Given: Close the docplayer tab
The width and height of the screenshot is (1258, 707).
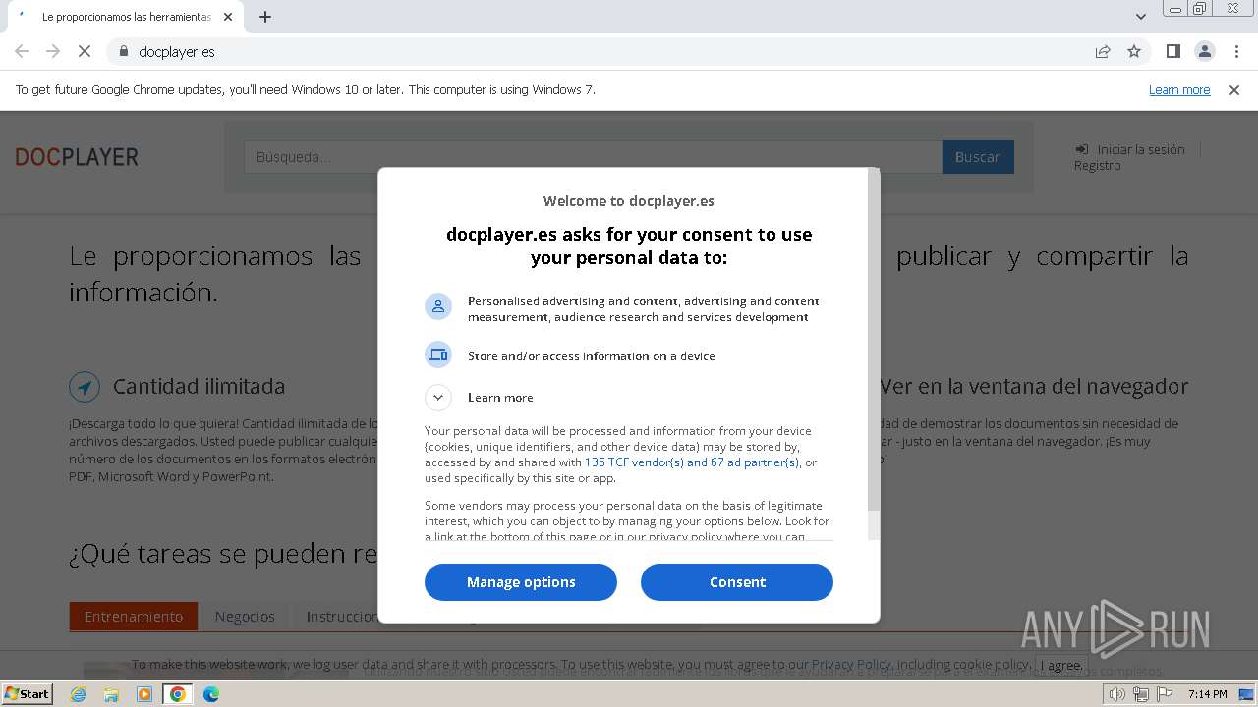Looking at the screenshot, I should tap(228, 17).
